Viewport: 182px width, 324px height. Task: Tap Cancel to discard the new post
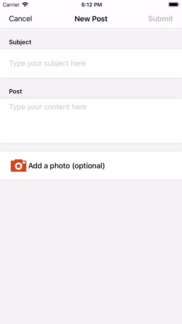click(x=20, y=18)
